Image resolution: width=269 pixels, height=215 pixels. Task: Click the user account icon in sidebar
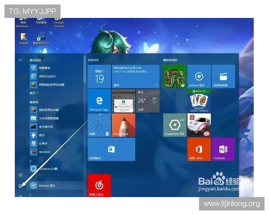coord(21,175)
